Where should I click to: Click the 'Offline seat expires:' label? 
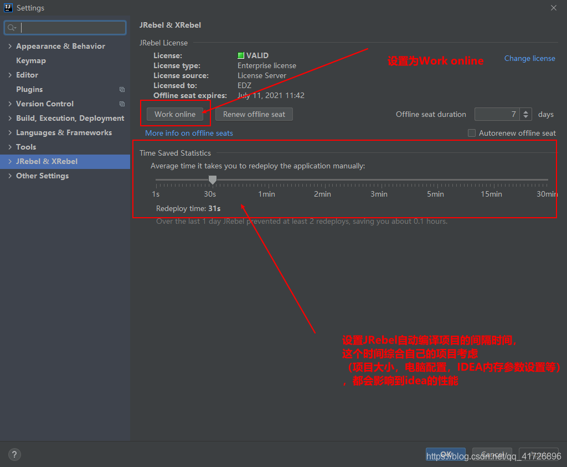(x=190, y=95)
